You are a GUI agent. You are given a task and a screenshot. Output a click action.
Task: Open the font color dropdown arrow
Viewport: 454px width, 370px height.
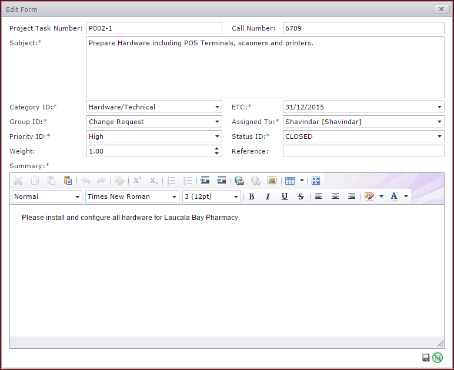point(406,196)
